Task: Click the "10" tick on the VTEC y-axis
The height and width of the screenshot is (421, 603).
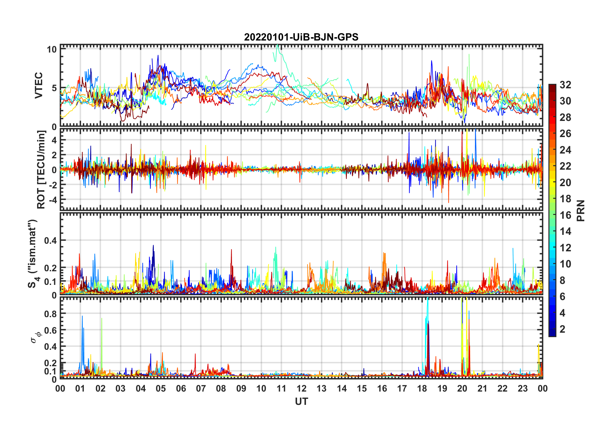Action: pos(52,49)
